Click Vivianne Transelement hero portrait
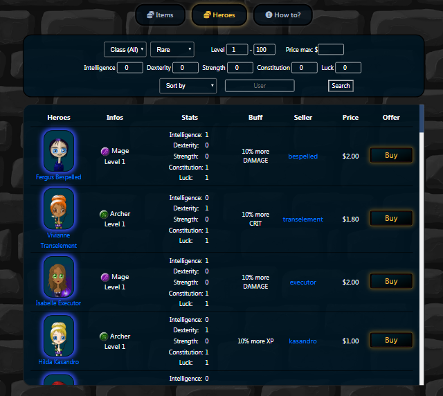The height and width of the screenshot is (396, 443). coord(59,208)
